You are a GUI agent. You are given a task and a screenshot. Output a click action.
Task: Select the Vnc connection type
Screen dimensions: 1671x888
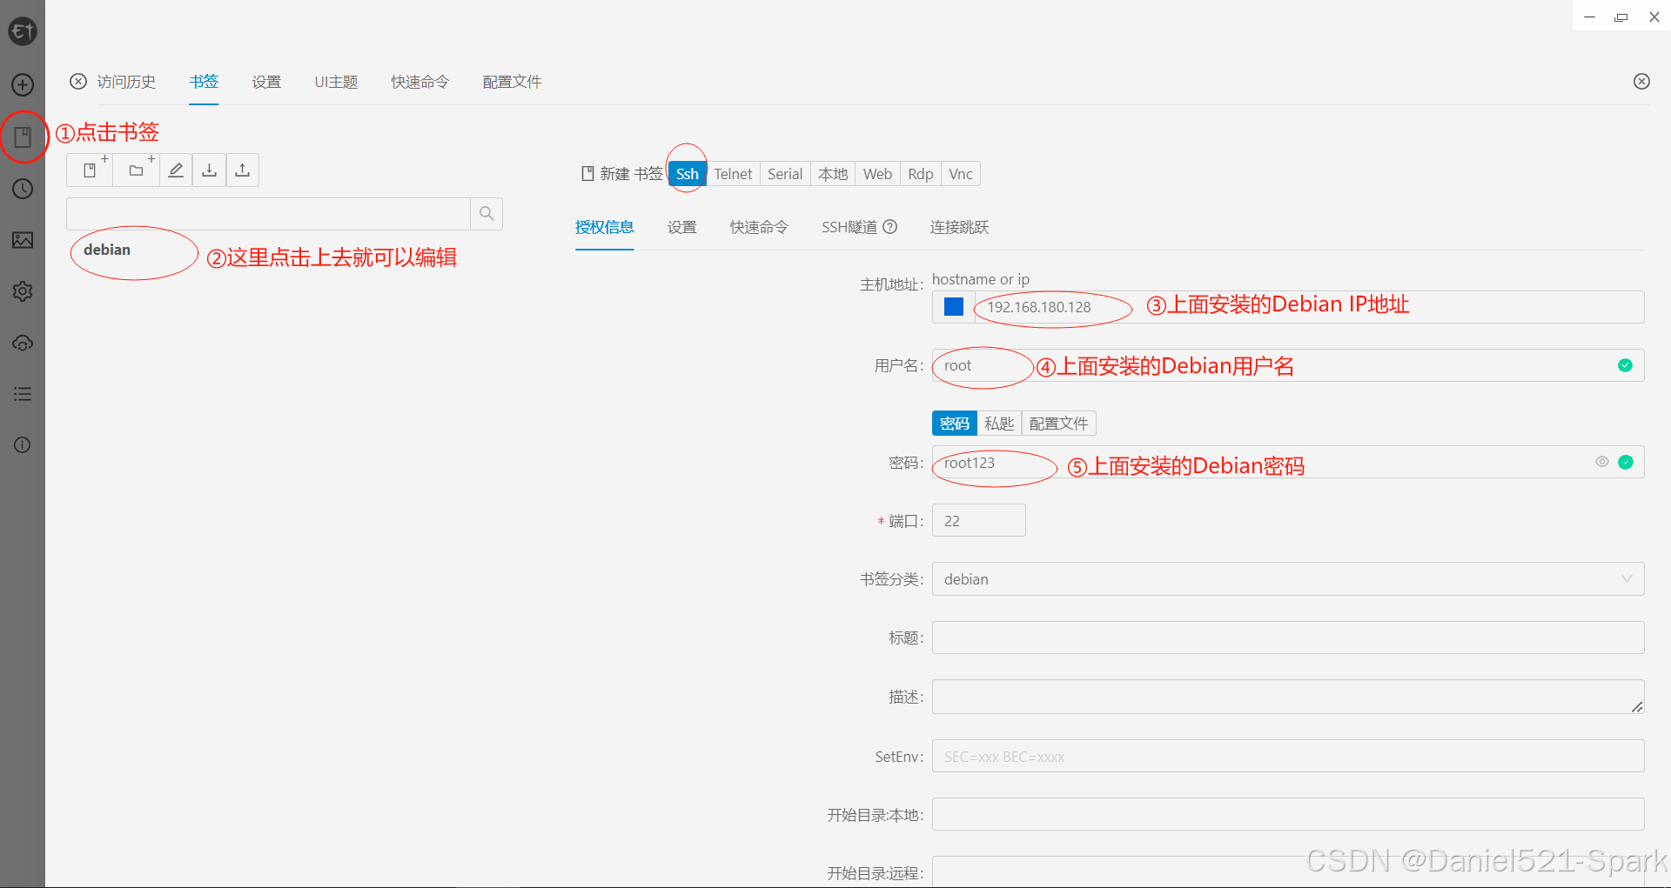pyautogui.click(x=961, y=174)
